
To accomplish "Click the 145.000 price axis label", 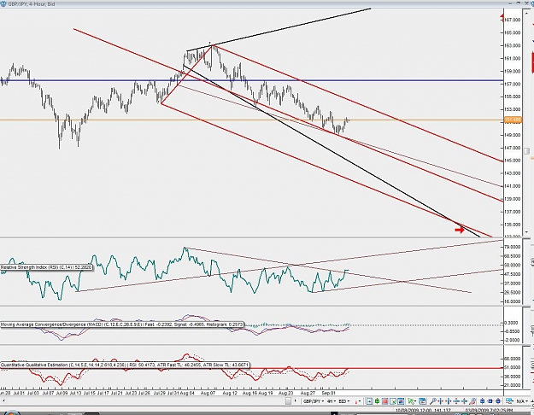I will 513,161.
